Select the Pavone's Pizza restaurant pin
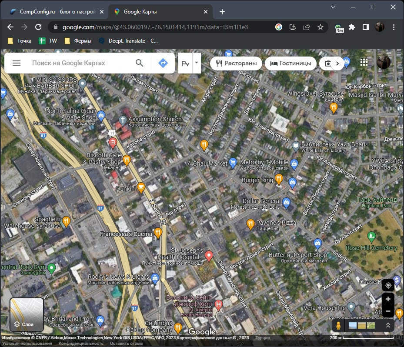Viewport: 404px width, 347px height. [x=250, y=224]
